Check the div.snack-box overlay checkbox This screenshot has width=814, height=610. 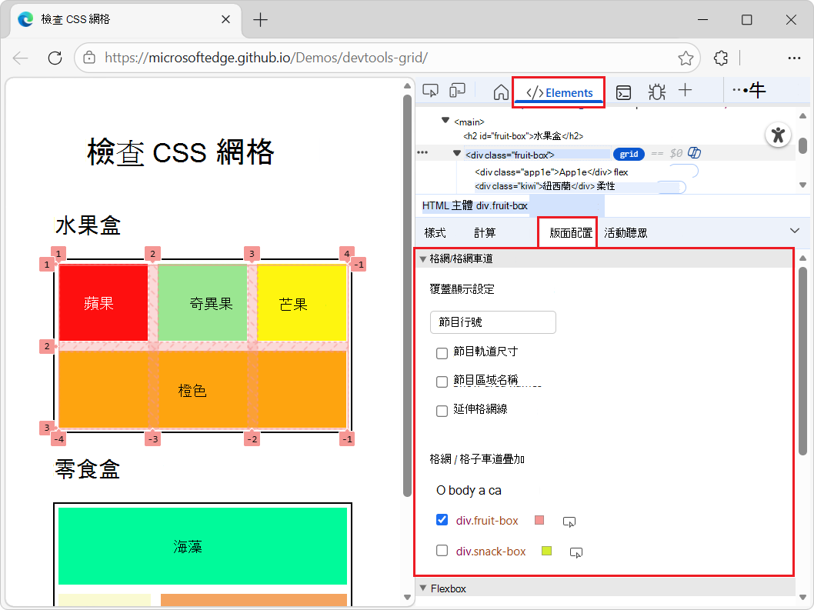pos(442,550)
